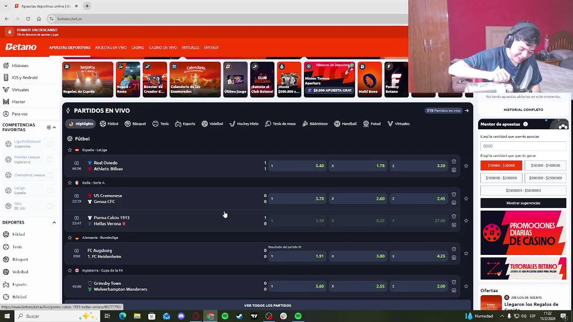This screenshot has width=573, height=322.
Task: Select the Highlights live filter
Action: pos(81,124)
